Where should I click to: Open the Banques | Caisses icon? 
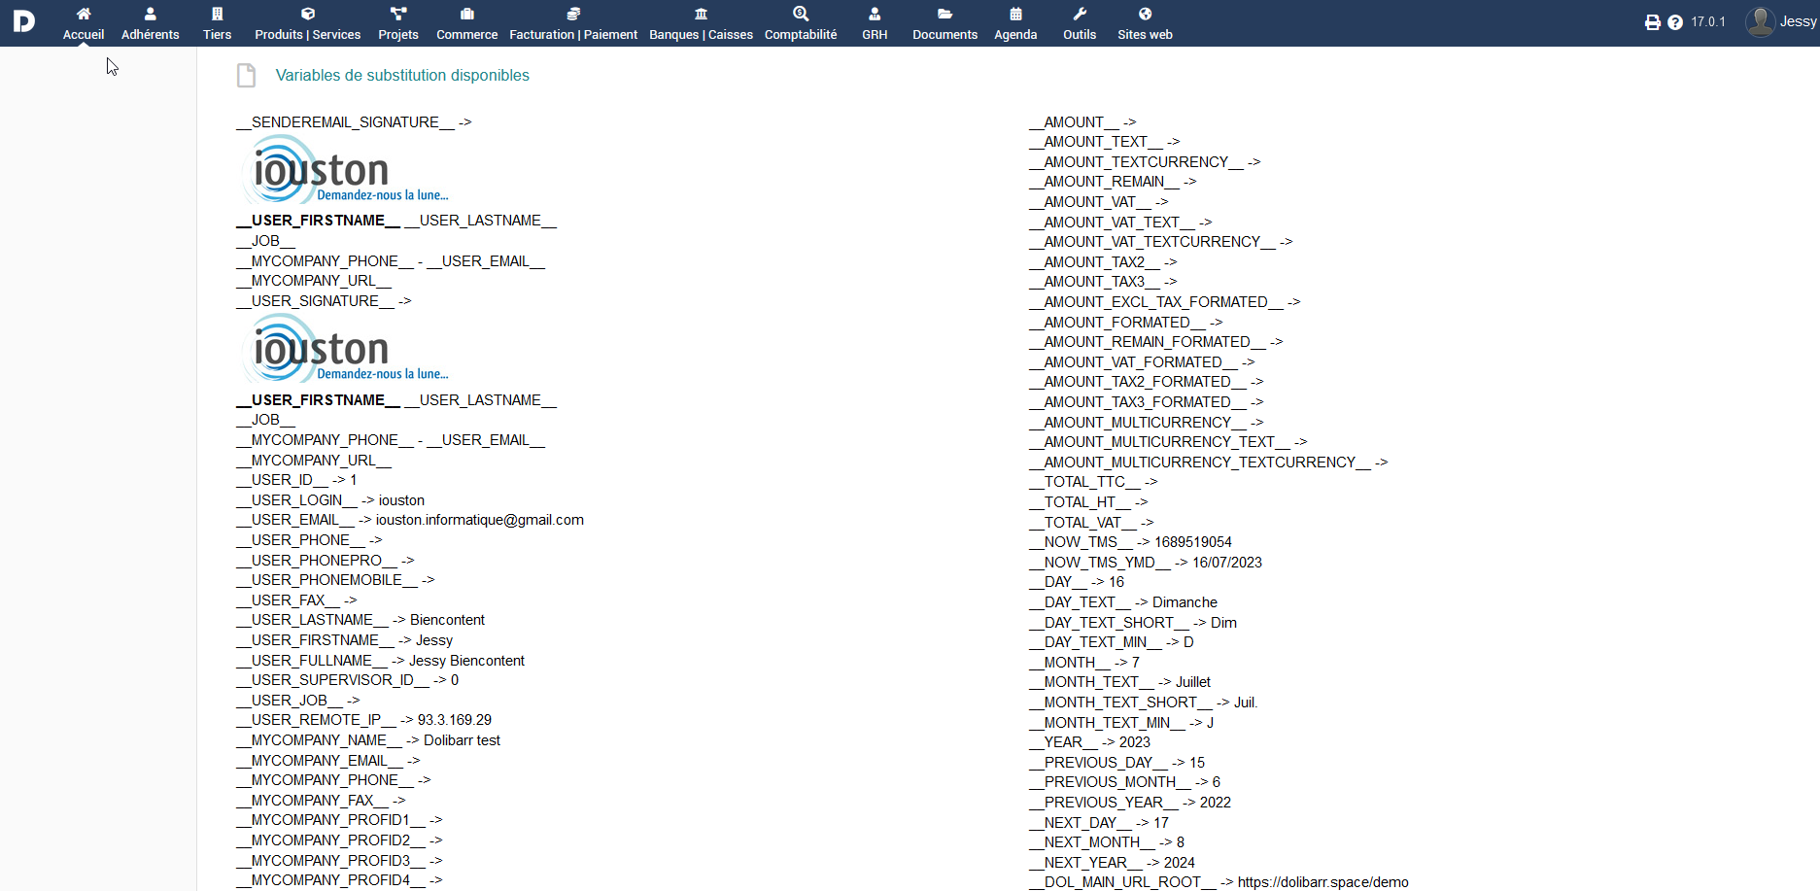(x=701, y=15)
